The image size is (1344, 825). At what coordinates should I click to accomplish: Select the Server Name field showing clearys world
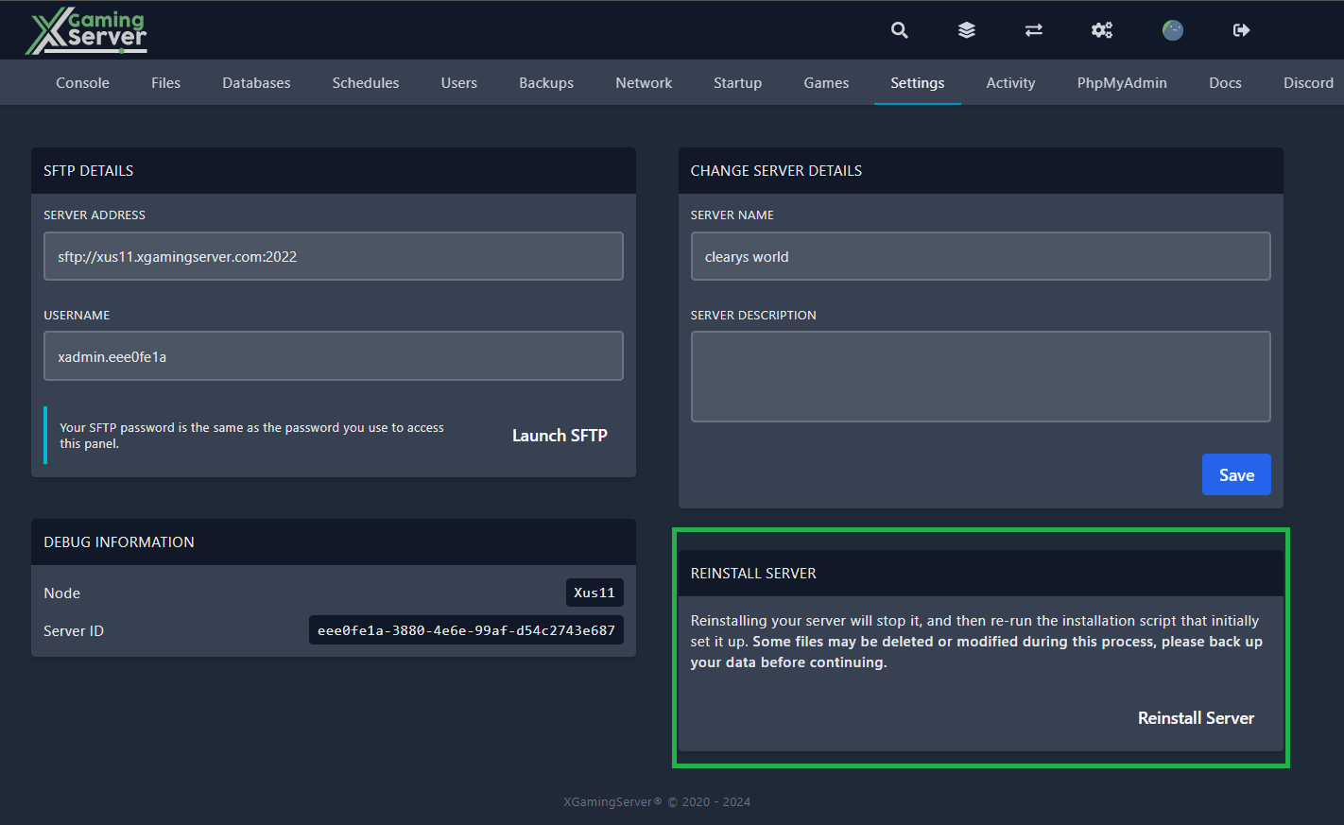coord(980,256)
